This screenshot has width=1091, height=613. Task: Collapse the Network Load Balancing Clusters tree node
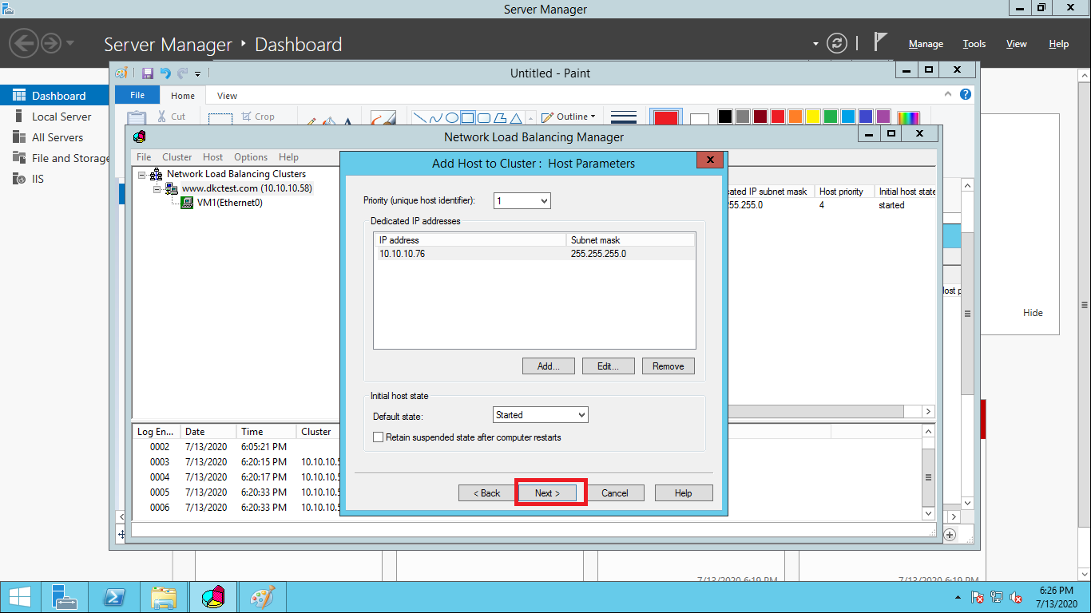(x=142, y=174)
